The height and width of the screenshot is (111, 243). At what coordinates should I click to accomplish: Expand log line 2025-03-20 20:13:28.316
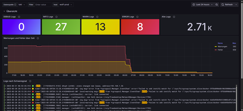pos(5,97)
